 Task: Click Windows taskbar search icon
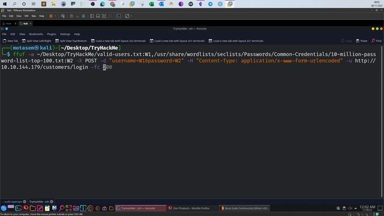[x=14, y=4]
